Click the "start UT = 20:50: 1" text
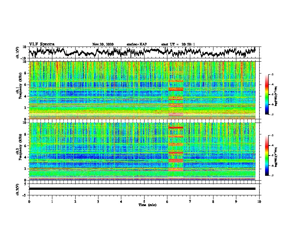 click(x=178, y=44)
